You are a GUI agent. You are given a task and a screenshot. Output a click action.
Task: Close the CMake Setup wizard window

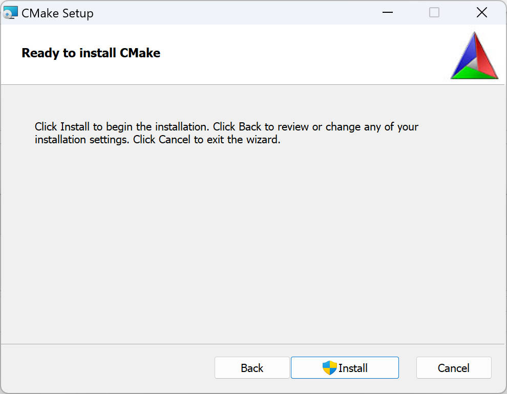(x=481, y=13)
